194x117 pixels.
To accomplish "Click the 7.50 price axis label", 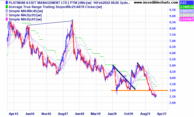I will [173, 35].
